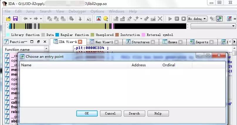Sort entry points by the Address column
The width and height of the screenshot is (237, 125).
click(146, 65)
